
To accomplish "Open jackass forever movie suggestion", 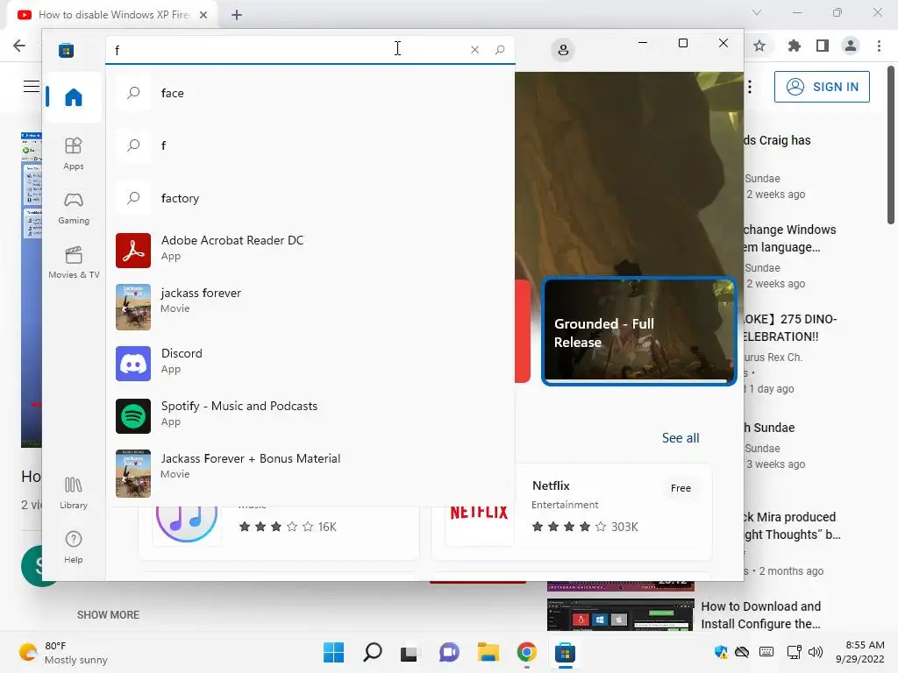I will coord(310,307).
